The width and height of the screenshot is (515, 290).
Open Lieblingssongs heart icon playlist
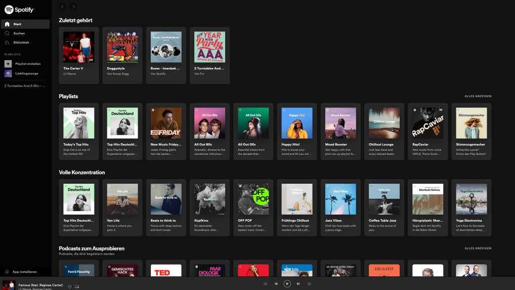[x=8, y=73]
